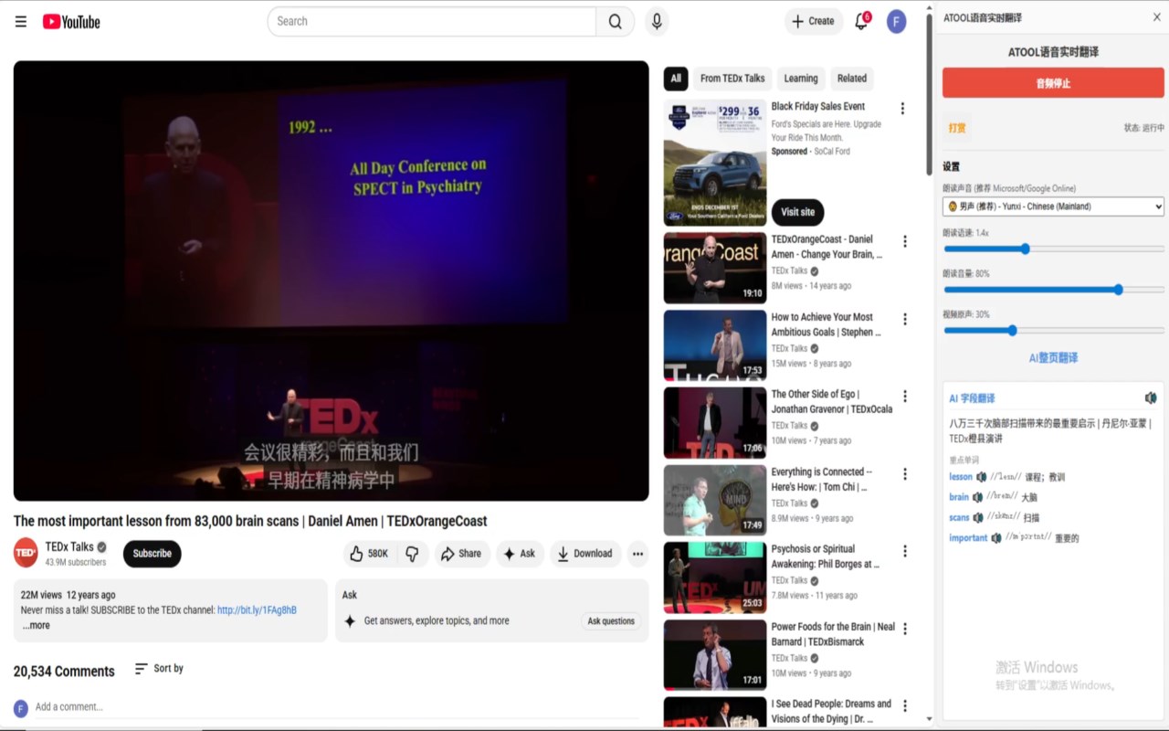
Task: Click the Create button
Action: (813, 22)
